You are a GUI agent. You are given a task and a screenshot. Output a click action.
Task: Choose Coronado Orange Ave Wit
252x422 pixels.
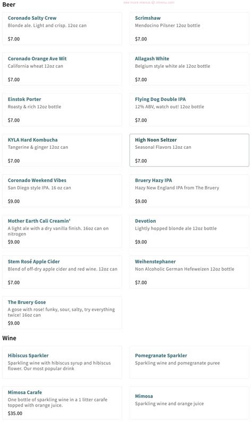coord(62,69)
